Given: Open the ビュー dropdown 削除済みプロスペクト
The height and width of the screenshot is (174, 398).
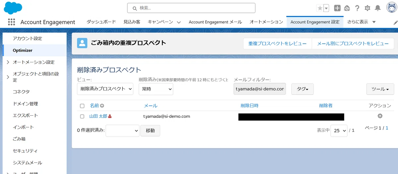Looking at the screenshot, I should (x=105, y=89).
